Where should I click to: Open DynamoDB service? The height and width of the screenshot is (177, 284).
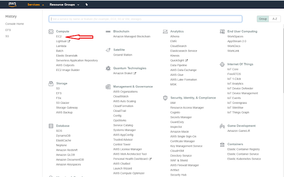coord(63,136)
